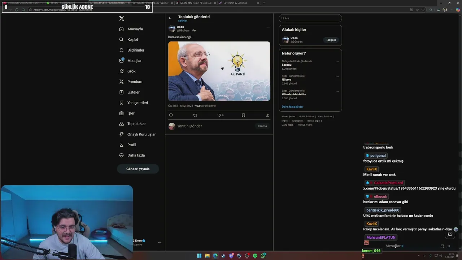462x260 pixels.
Task: Open Anasayfa home page
Action: click(131, 29)
